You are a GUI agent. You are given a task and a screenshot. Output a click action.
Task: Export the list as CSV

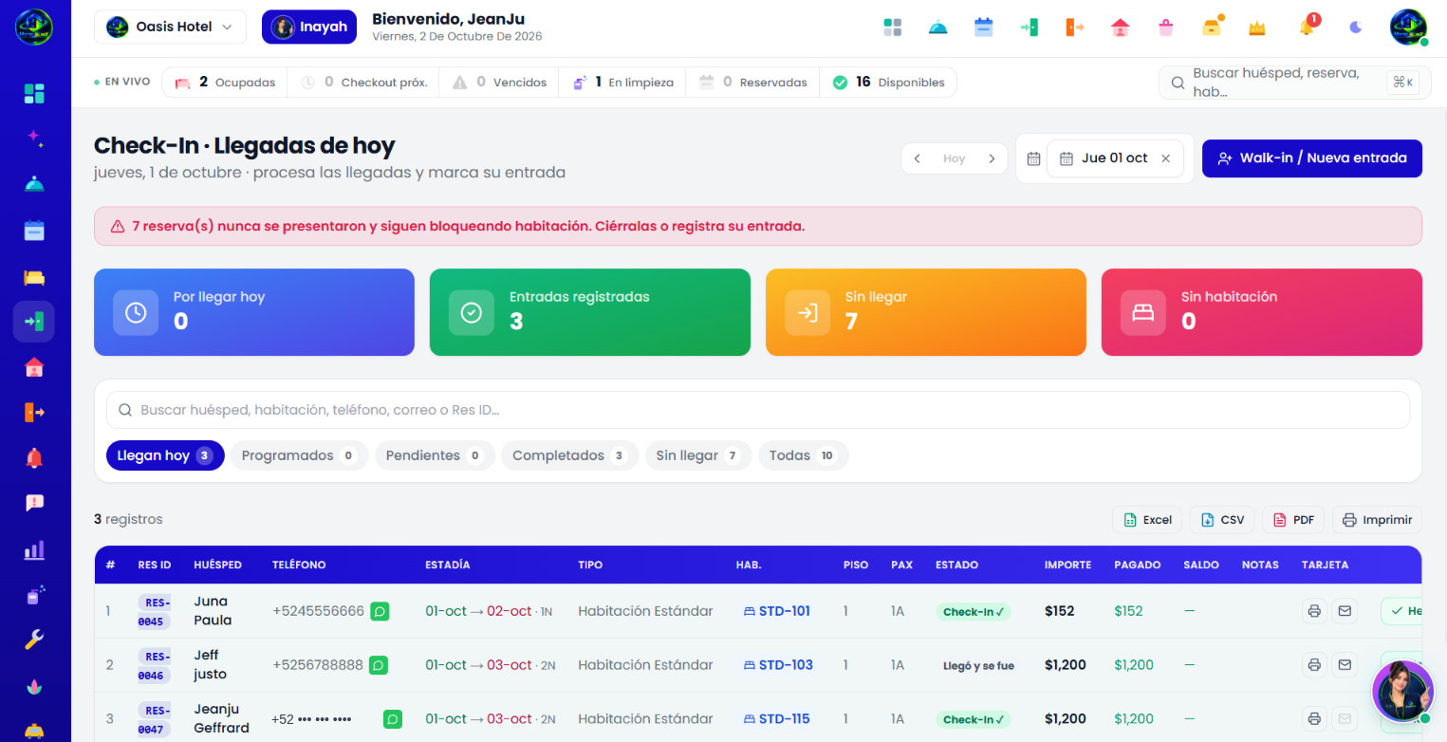1222,520
